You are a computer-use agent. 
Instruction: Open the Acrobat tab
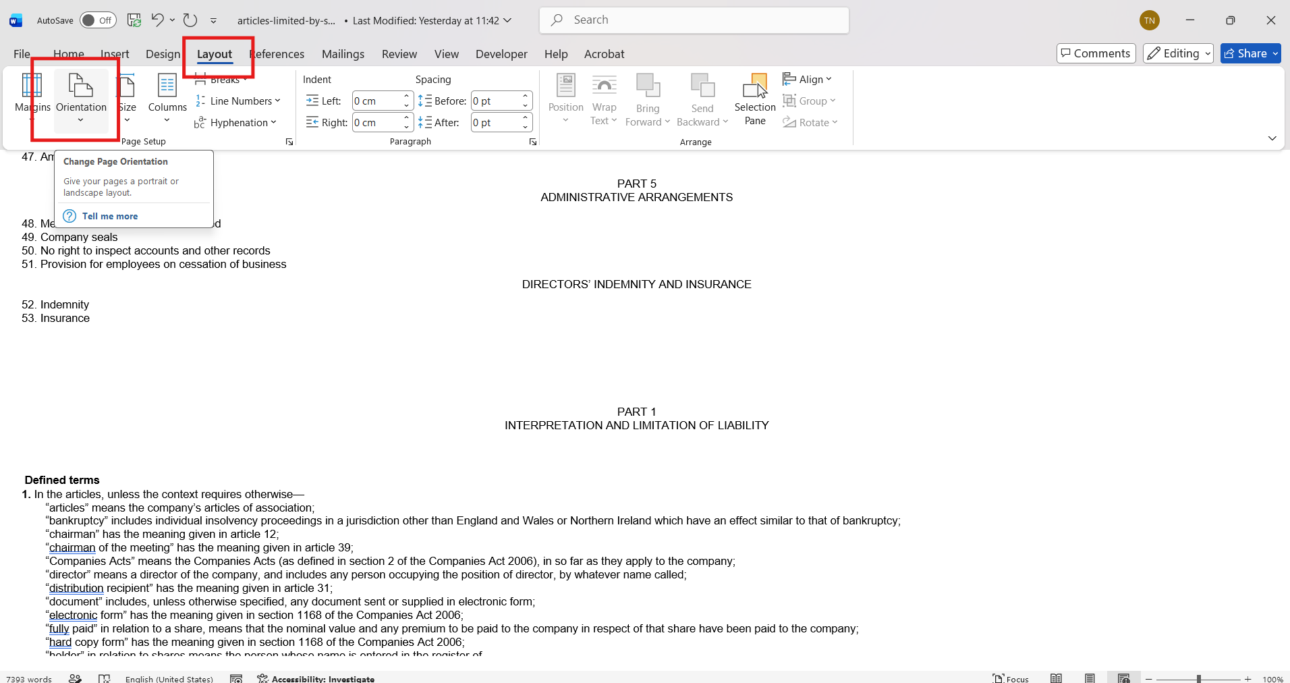point(605,54)
